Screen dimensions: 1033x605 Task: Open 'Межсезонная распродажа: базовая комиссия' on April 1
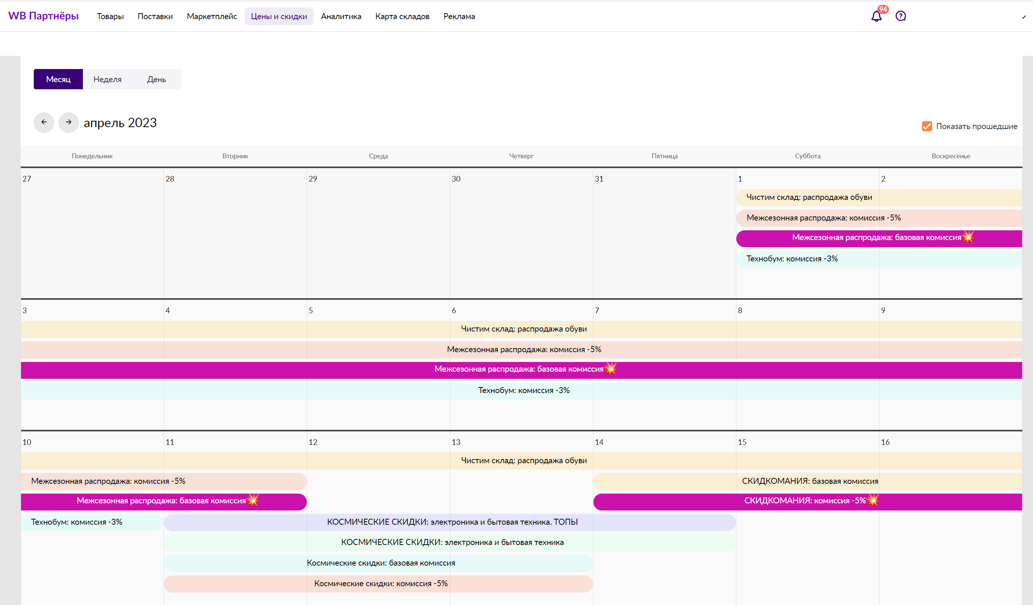click(x=879, y=239)
